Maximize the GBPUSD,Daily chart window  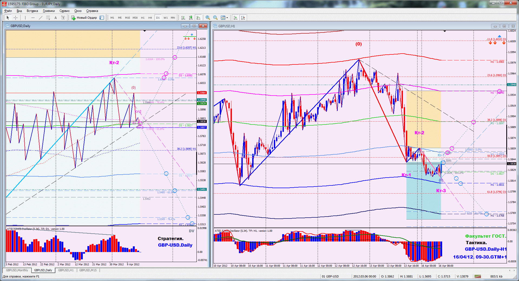coord(194,26)
